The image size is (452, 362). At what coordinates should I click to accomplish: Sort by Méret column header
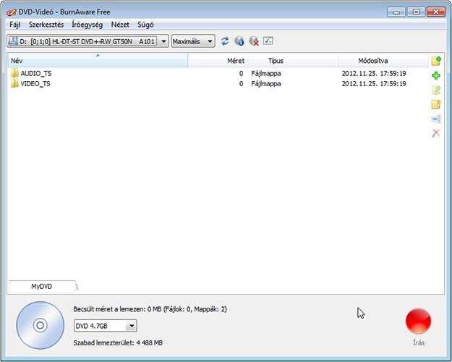(x=218, y=60)
